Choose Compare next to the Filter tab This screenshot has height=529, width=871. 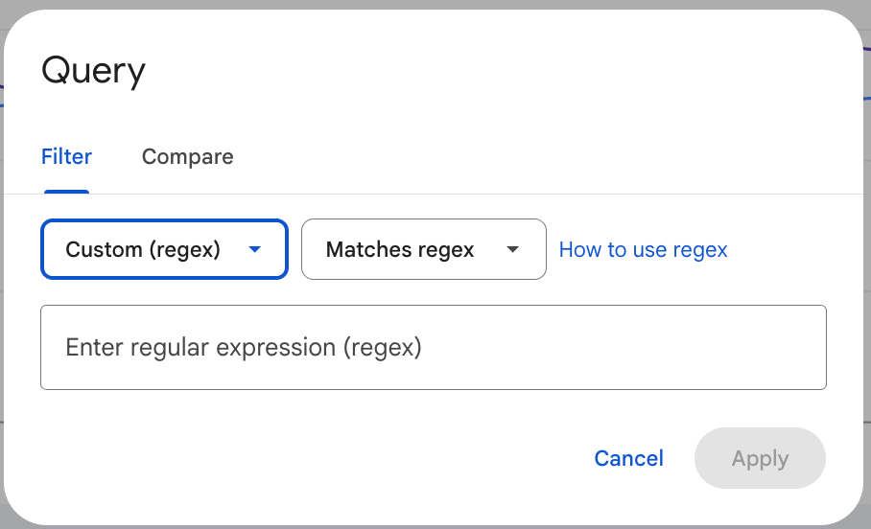pos(187,156)
